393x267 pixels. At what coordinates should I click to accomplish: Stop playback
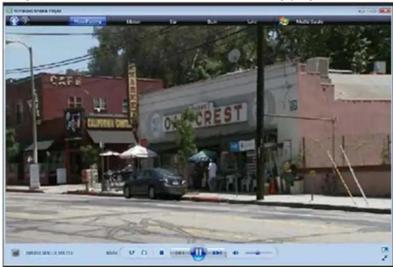point(162,253)
